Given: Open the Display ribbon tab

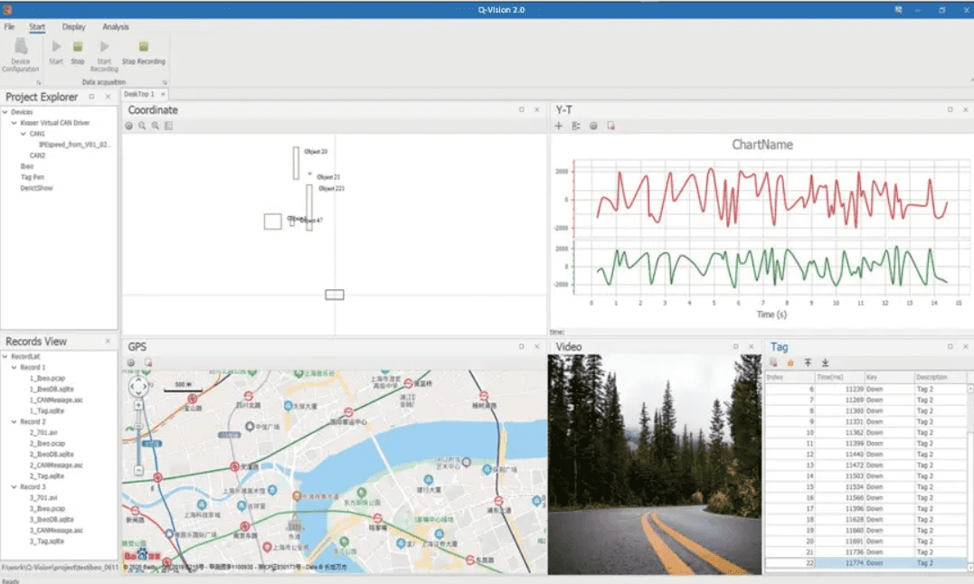Looking at the screenshot, I should (74, 27).
